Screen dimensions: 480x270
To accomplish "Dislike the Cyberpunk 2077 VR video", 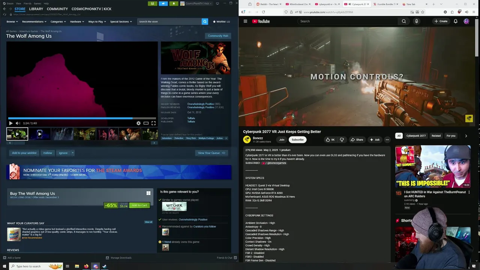I will (x=342, y=139).
